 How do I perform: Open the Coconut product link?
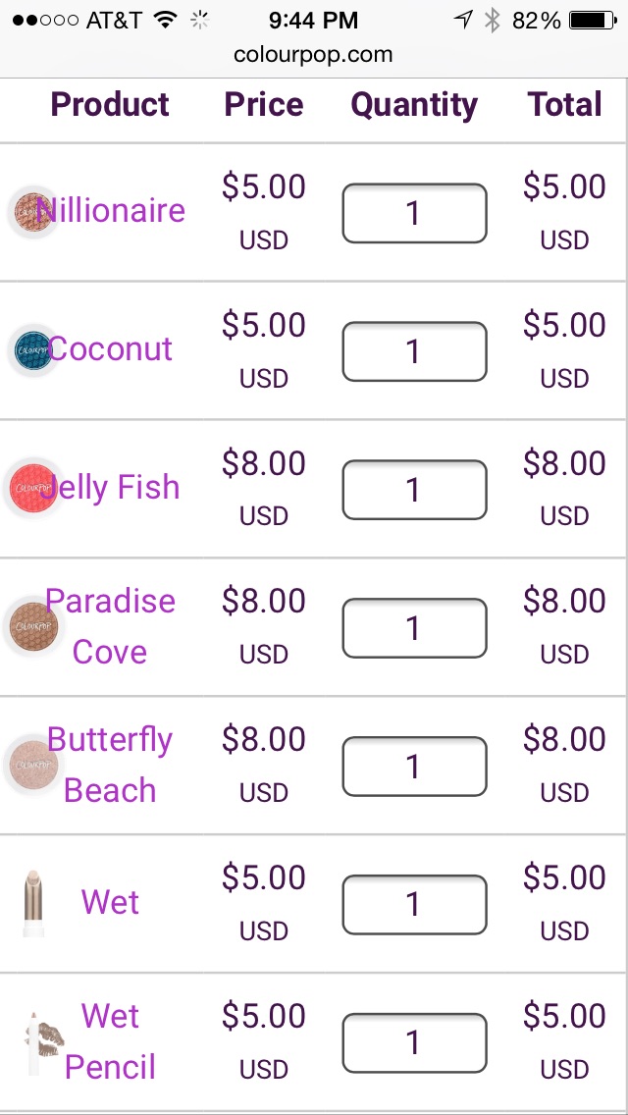tap(110, 348)
